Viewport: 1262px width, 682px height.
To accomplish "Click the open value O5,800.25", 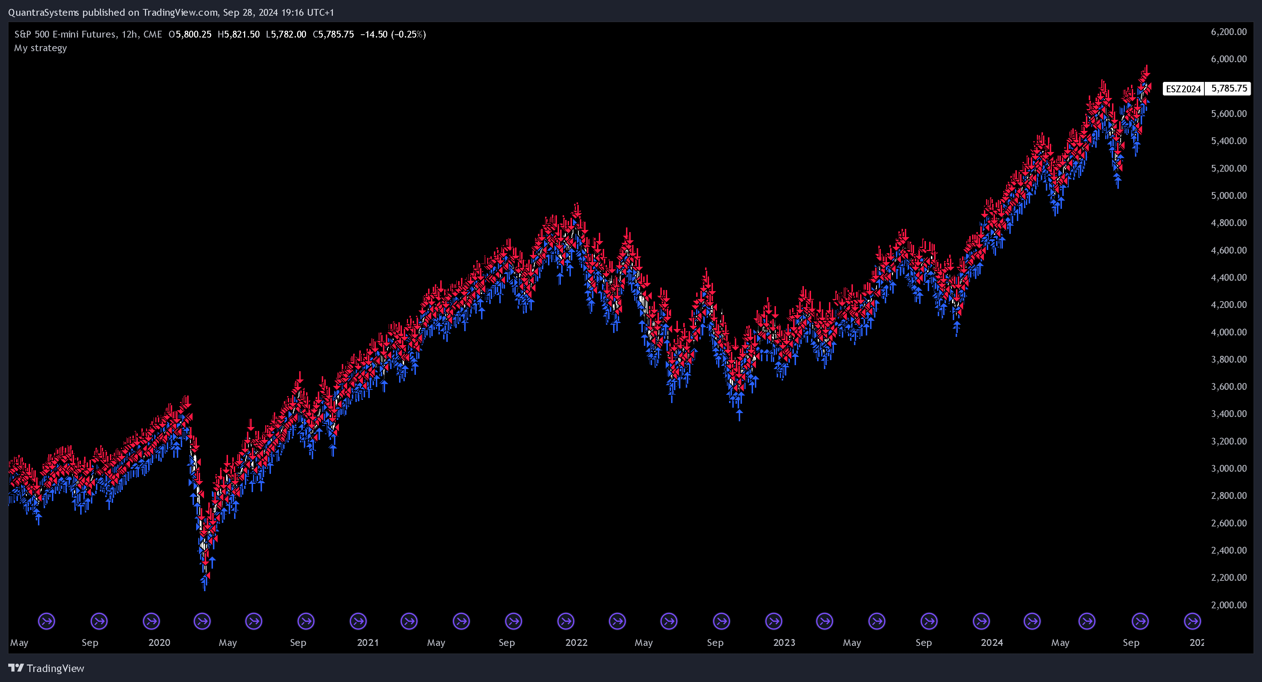I will (190, 34).
